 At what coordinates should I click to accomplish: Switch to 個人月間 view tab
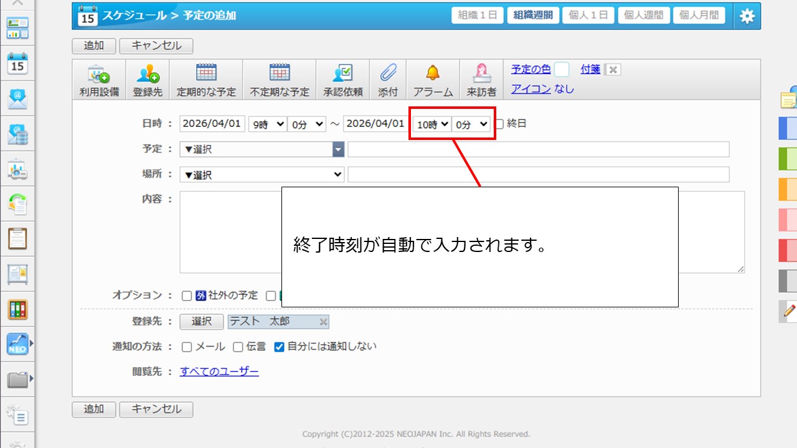point(699,16)
